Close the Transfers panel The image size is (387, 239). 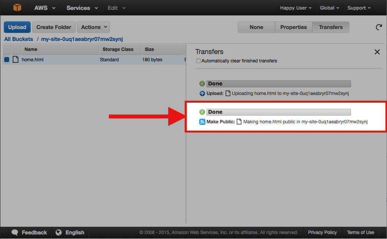click(x=377, y=52)
